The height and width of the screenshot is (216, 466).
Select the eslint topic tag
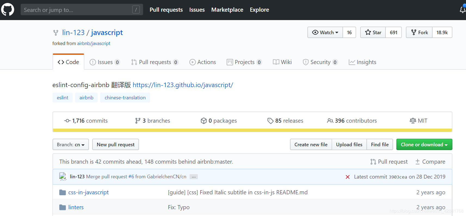[63, 98]
